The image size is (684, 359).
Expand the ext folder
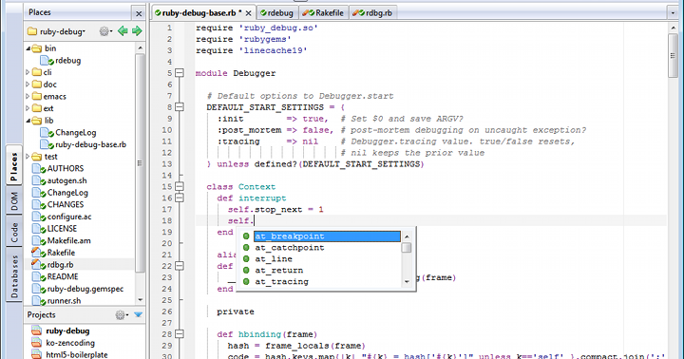[28, 108]
